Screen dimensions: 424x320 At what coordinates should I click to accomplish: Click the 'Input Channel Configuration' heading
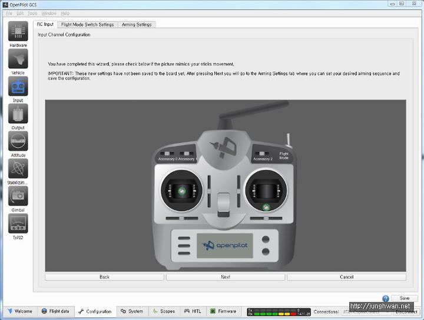click(64, 35)
